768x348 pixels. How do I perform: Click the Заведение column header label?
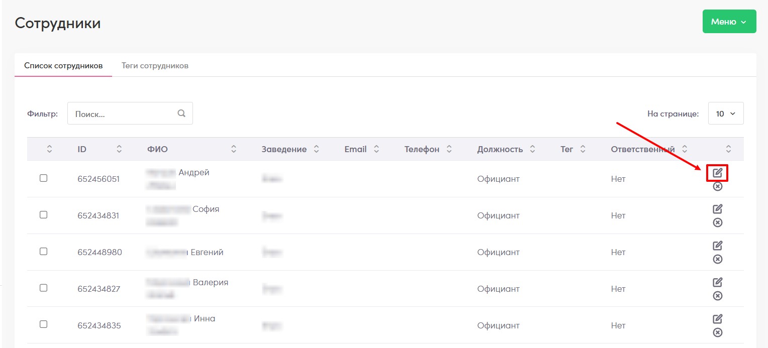284,149
